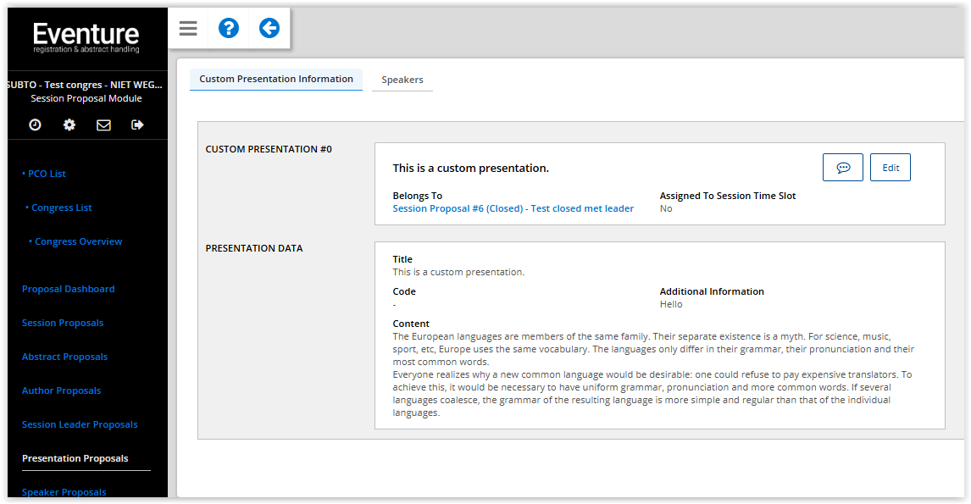Open the Proposal Dashboard
Image resolution: width=971 pixels, height=504 pixels.
click(x=68, y=289)
